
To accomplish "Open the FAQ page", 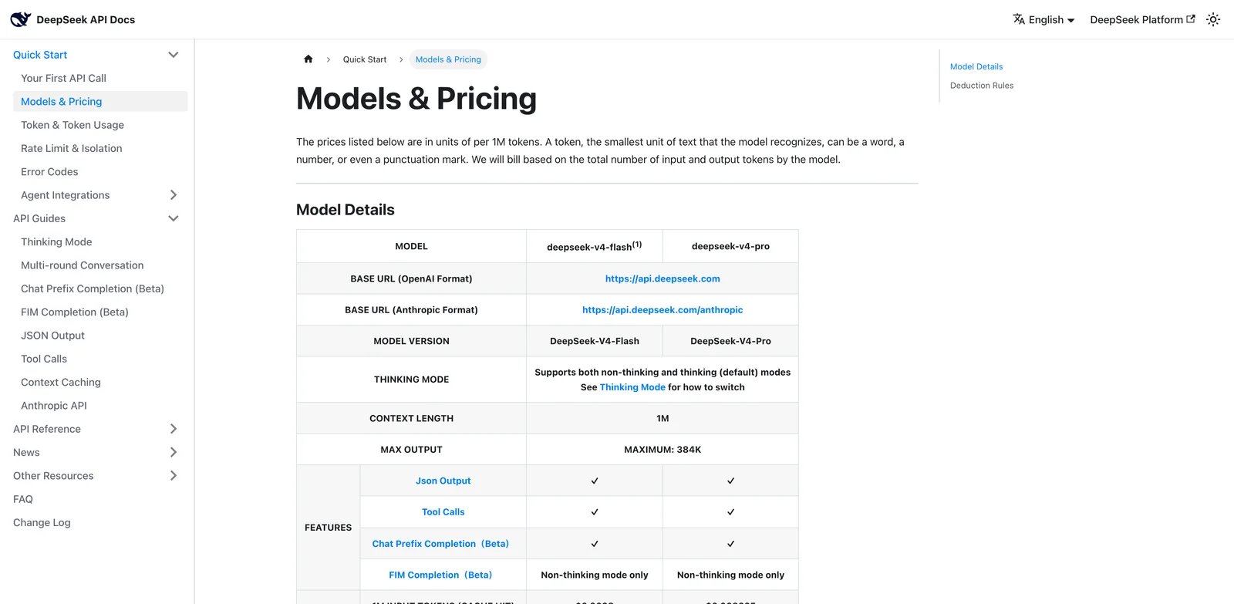I will 23,499.
